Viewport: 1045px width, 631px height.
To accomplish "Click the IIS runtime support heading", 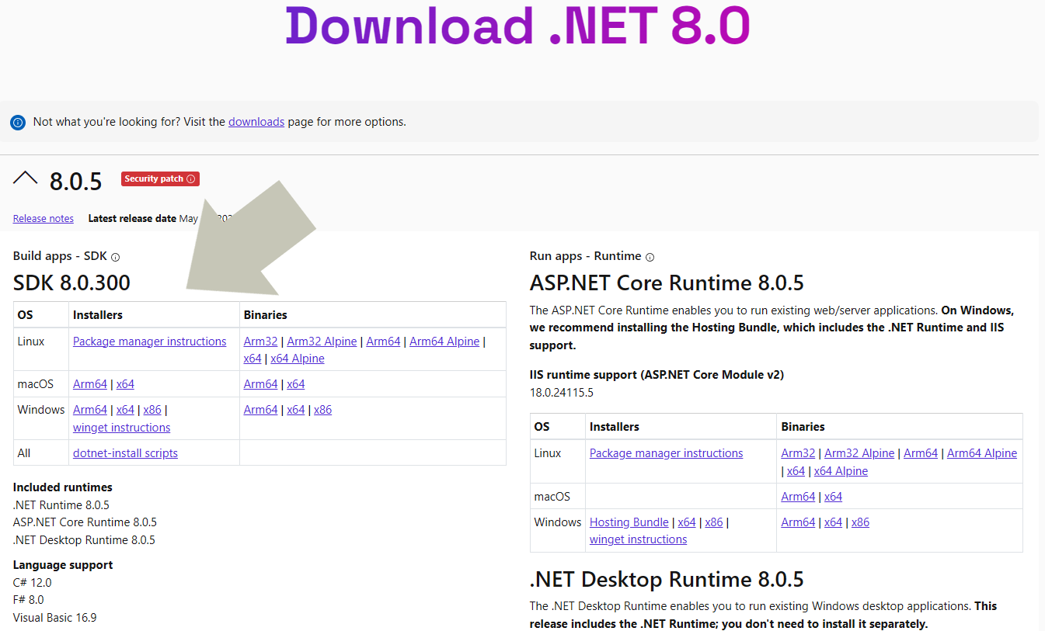I will click(657, 375).
